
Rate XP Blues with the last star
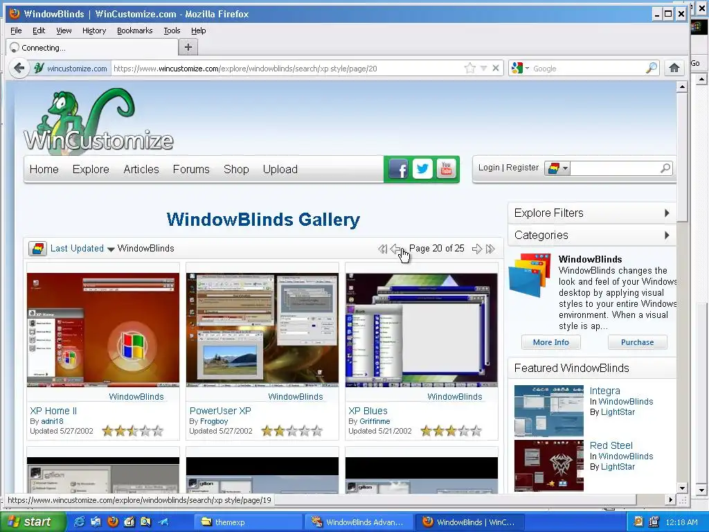point(476,431)
